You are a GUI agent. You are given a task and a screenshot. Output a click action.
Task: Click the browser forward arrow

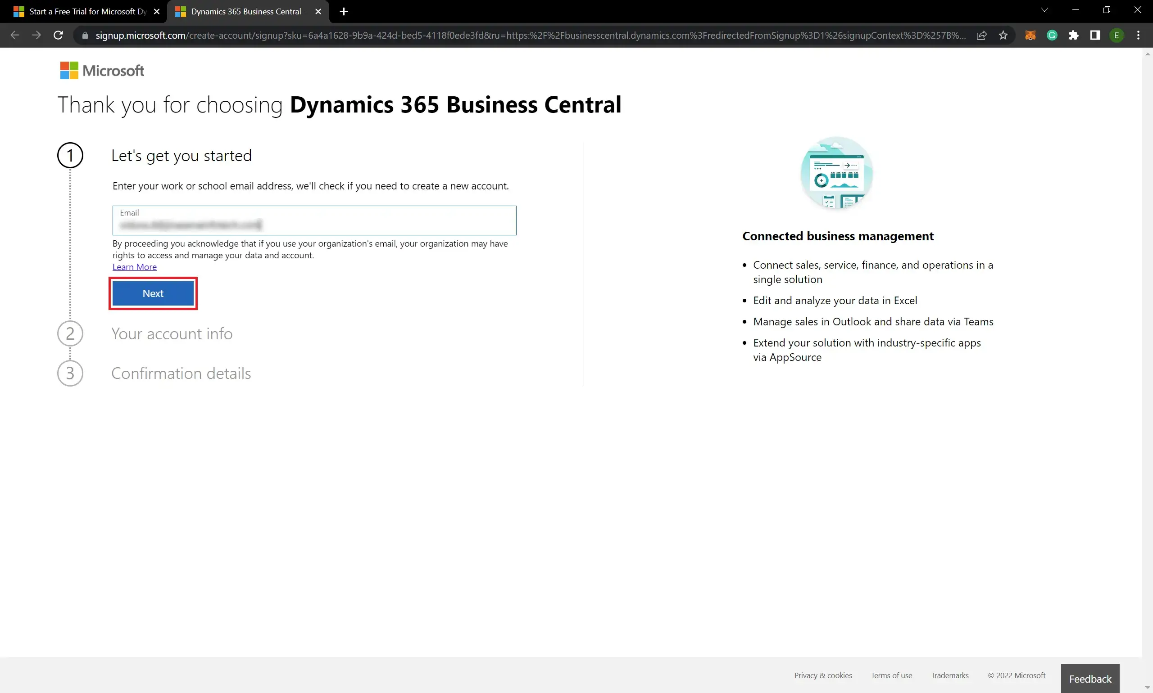[36, 35]
